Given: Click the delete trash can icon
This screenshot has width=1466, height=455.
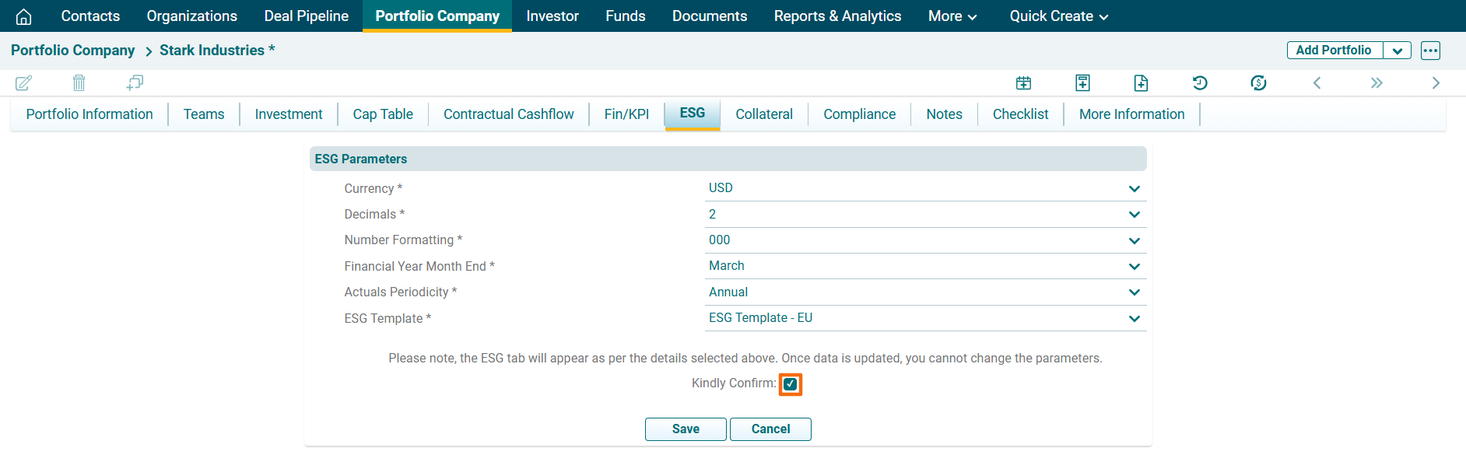Looking at the screenshot, I should click(79, 82).
